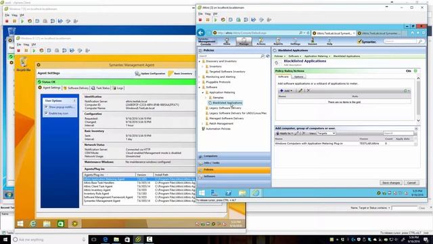Click the Altiris VM power off stop icon
The height and width of the screenshot is (244, 433).
coord(200,20)
